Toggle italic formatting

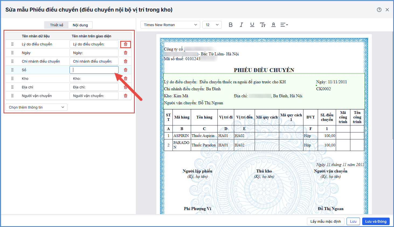pos(241,25)
